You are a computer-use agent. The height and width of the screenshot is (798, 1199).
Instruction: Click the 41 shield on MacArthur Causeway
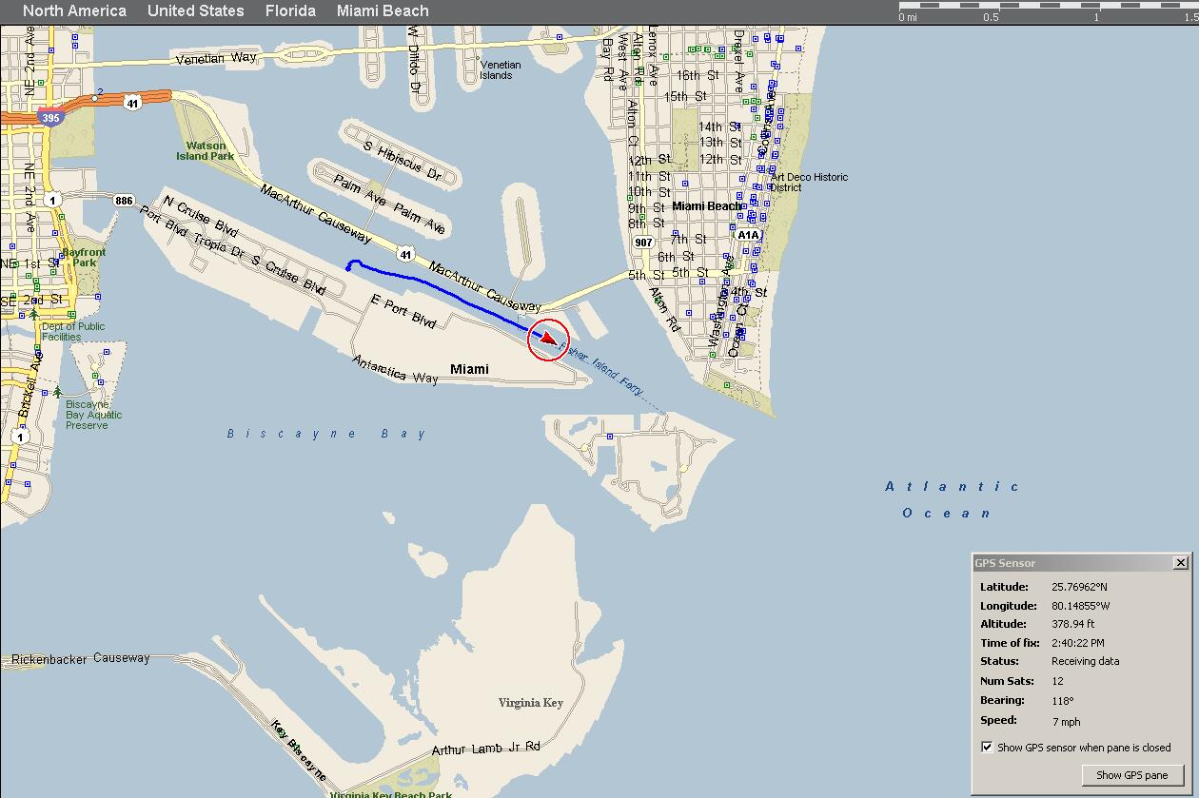point(406,255)
